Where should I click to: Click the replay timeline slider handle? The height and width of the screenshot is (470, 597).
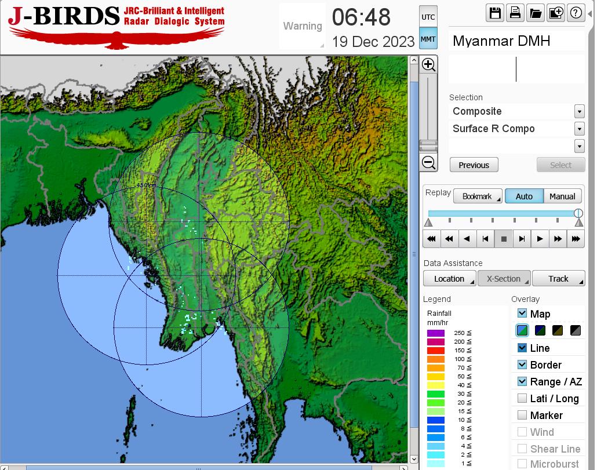(x=578, y=213)
